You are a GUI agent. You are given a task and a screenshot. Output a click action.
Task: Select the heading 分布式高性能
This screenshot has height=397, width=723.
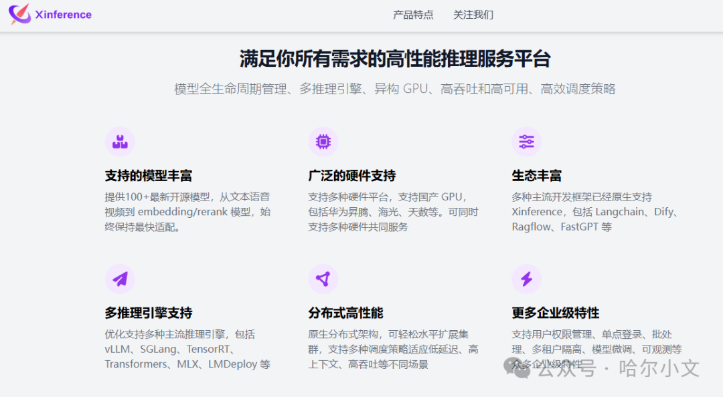point(346,313)
